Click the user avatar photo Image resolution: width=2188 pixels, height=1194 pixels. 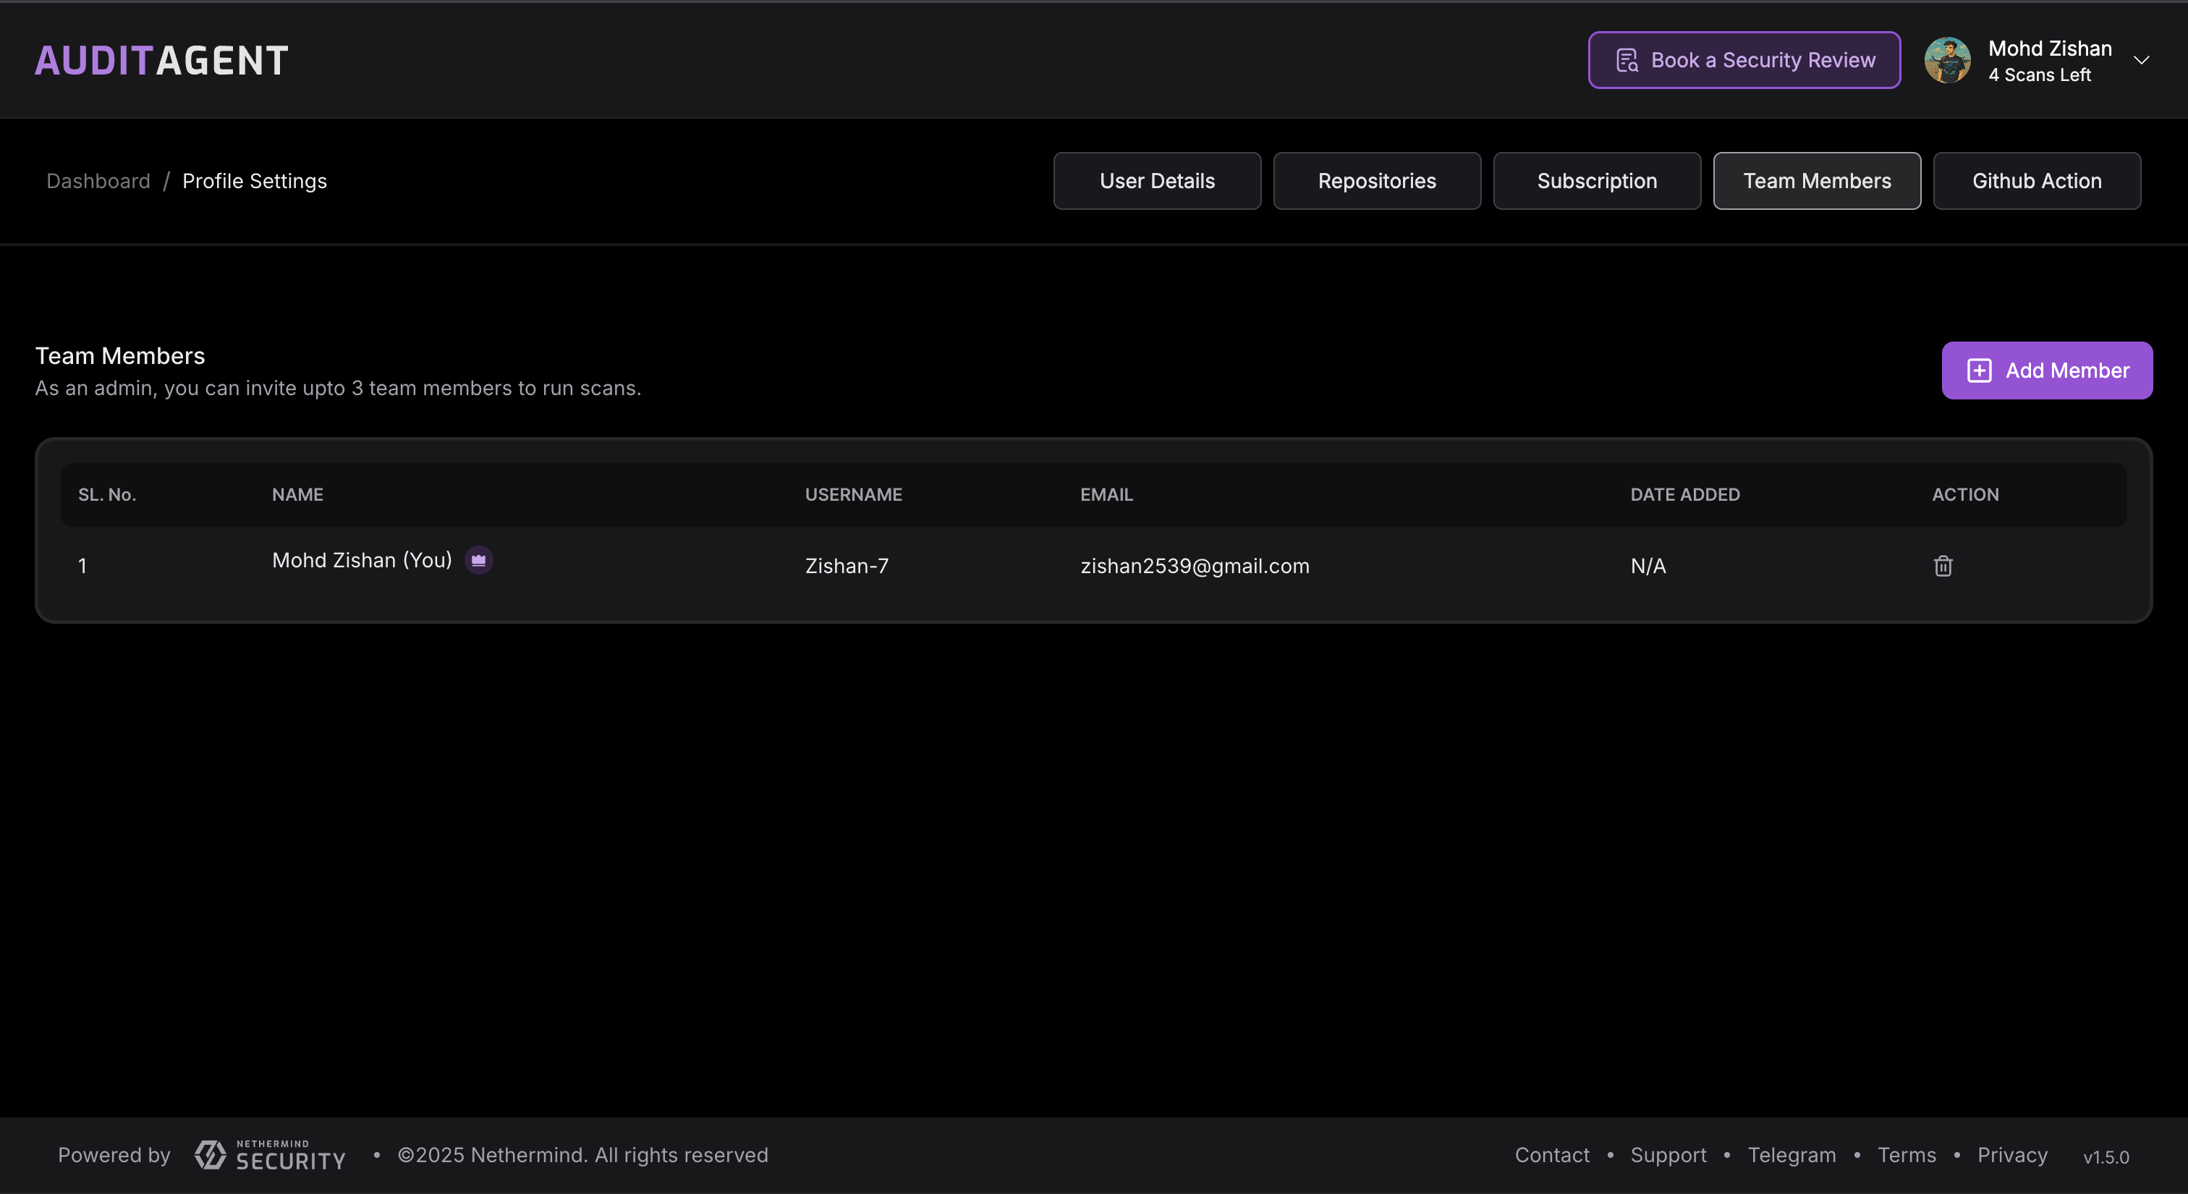1947,60
